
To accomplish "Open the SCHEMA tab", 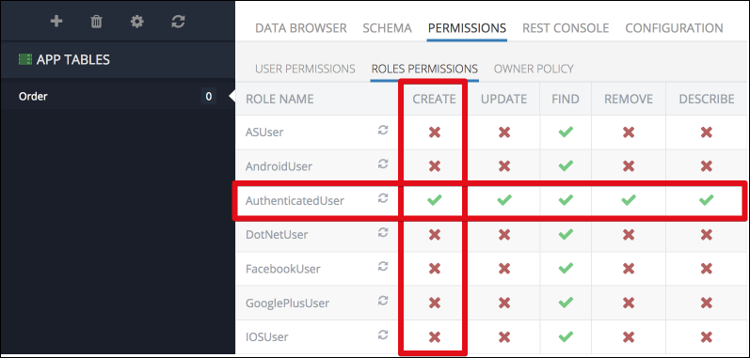I will [387, 28].
